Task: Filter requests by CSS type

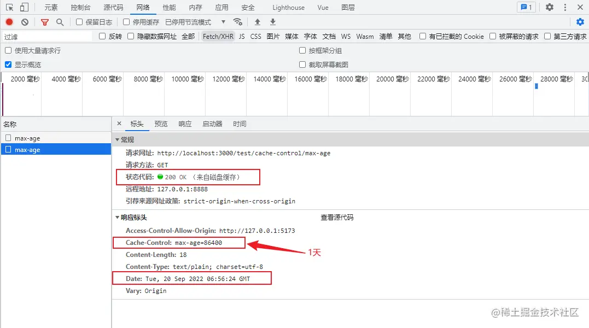Action: (255, 37)
